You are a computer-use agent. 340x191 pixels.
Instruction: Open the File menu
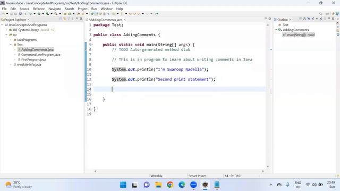pos(4,8)
